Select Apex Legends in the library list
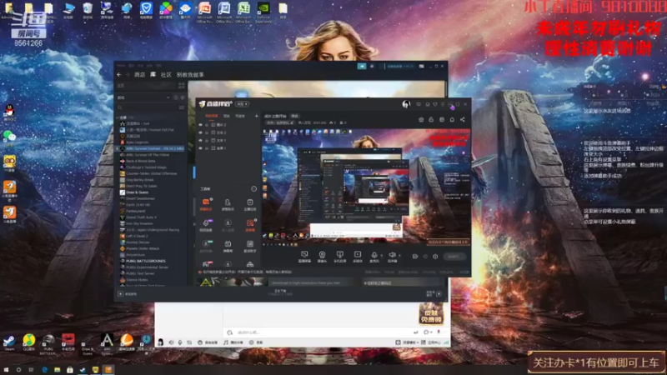The image size is (667, 375). [137, 142]
